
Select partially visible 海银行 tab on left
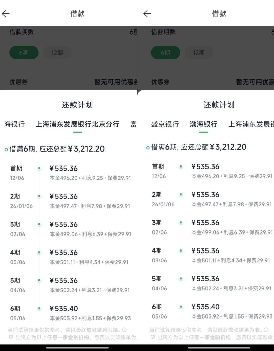point(14,124)
